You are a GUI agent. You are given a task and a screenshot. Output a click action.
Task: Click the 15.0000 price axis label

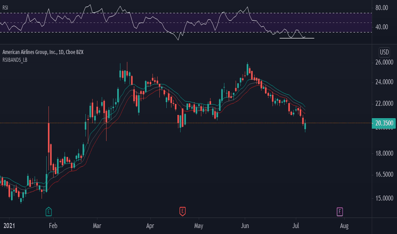point(384,198)
